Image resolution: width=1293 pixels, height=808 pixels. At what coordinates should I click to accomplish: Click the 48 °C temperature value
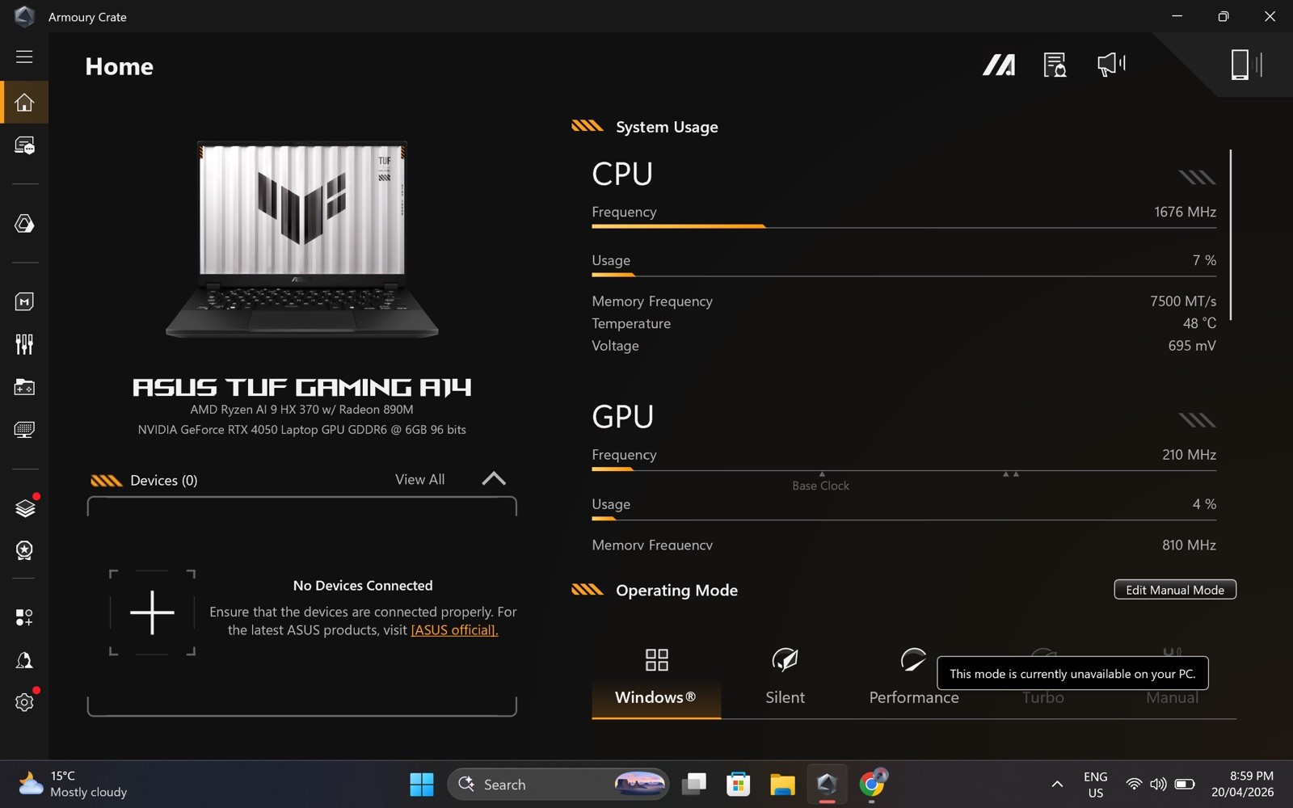[x=1199, y=323]
